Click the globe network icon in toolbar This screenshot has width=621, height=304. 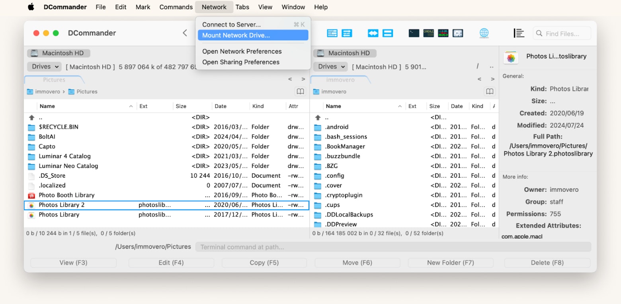coord(484,33)
